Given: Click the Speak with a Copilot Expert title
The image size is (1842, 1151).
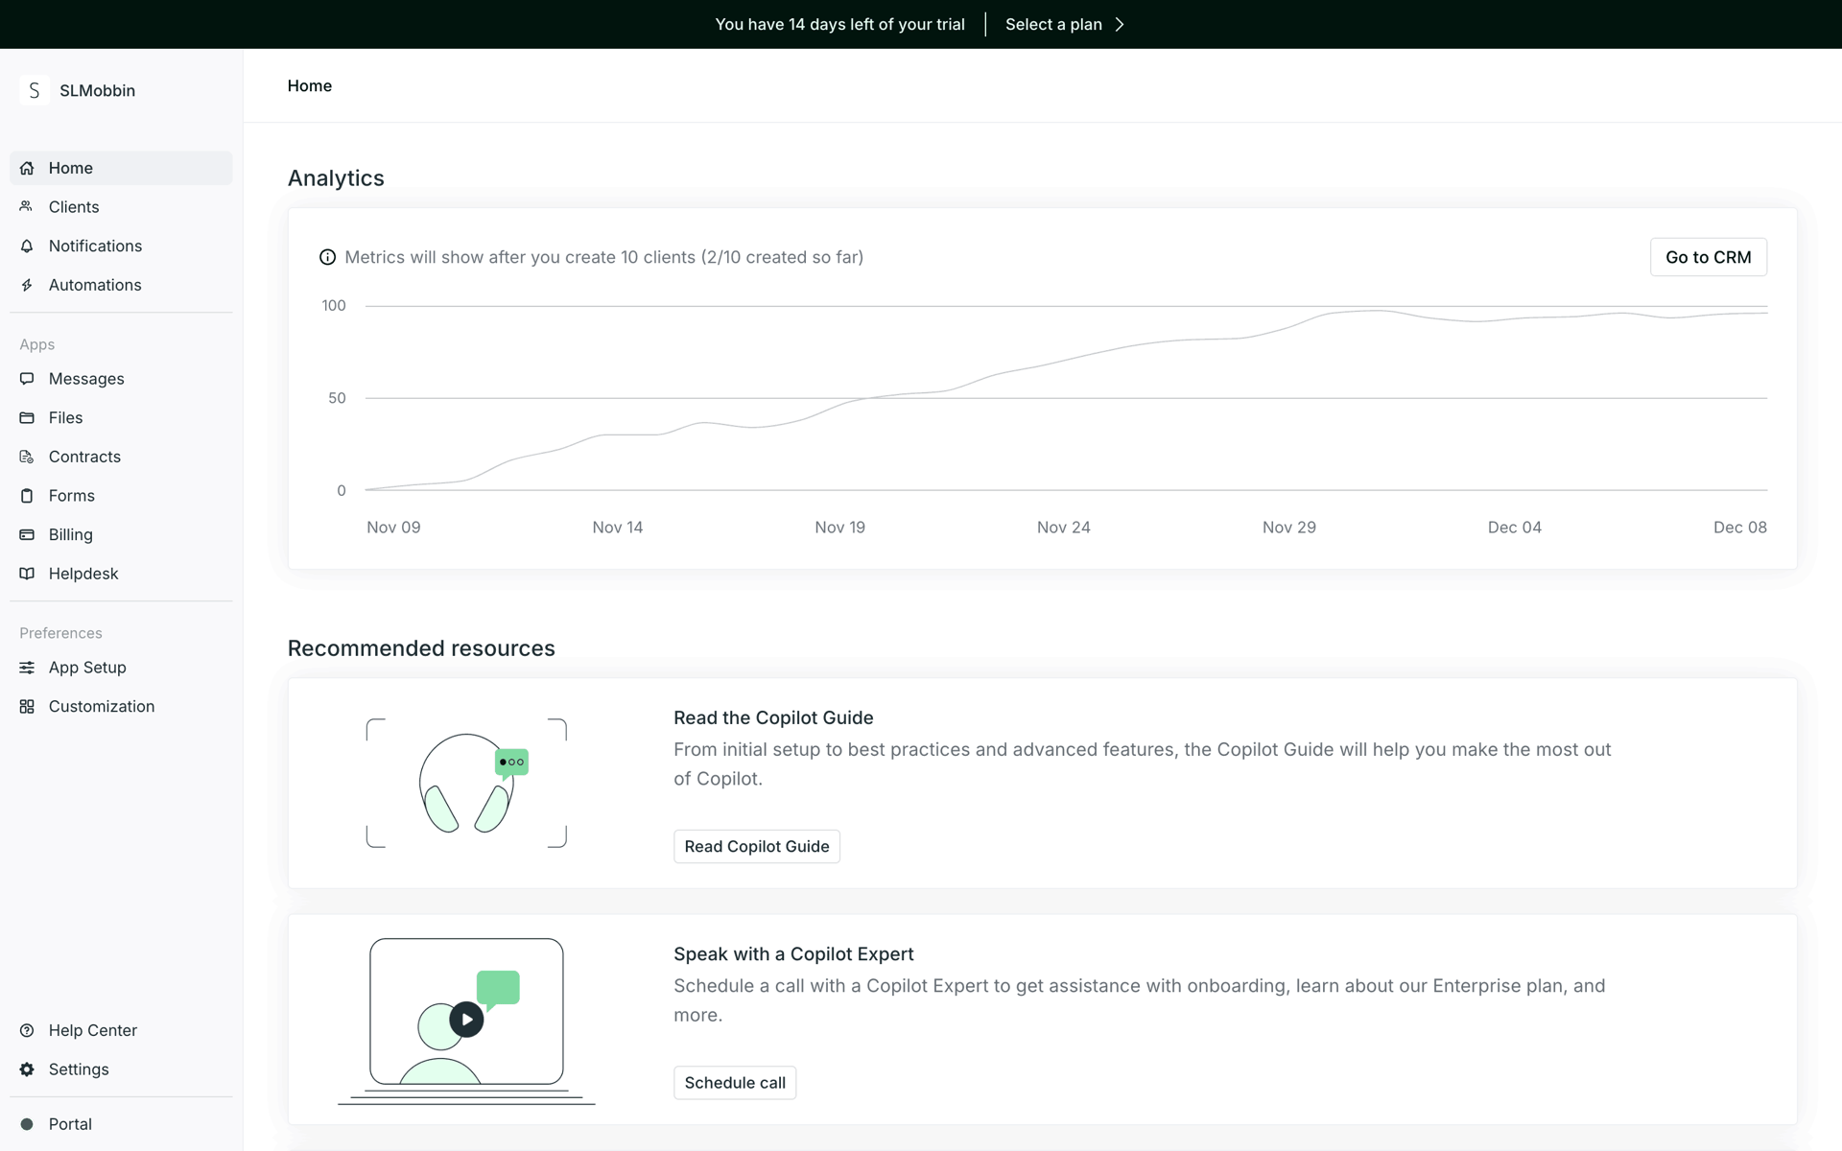Looking at the screenshot, I should click(x=793, y=954).
